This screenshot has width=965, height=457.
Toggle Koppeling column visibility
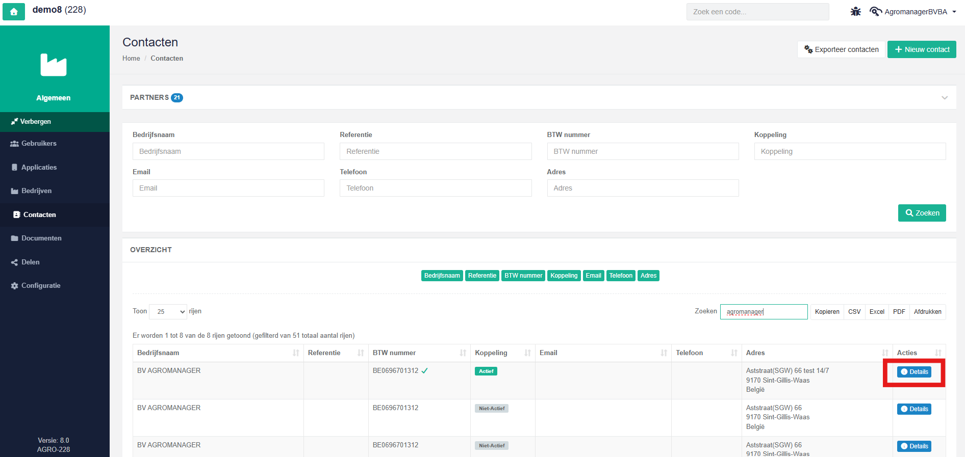564,276
